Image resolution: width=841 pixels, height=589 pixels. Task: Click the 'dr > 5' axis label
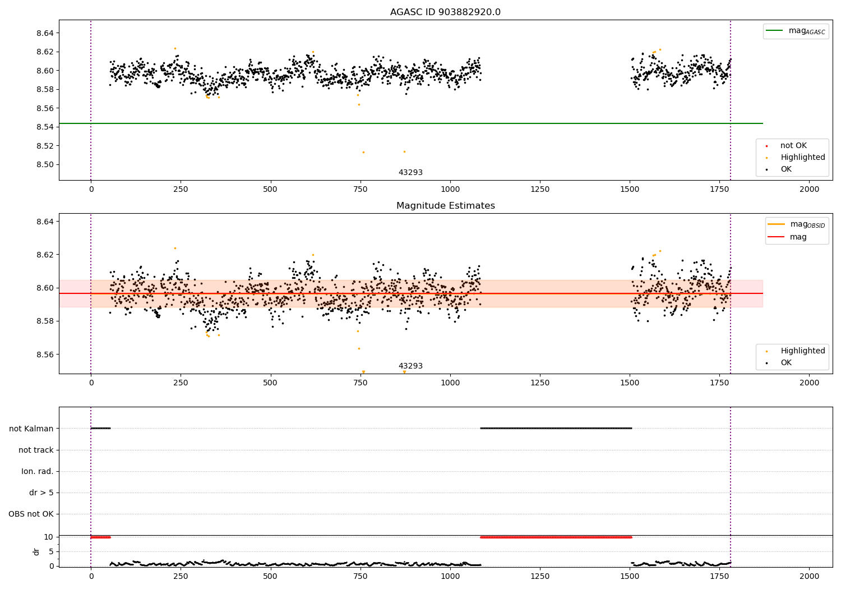point(41,493)
